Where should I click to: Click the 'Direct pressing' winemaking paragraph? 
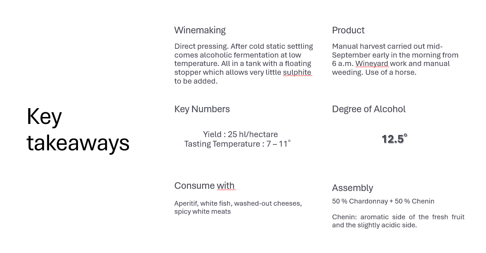(x=244, y=63)
